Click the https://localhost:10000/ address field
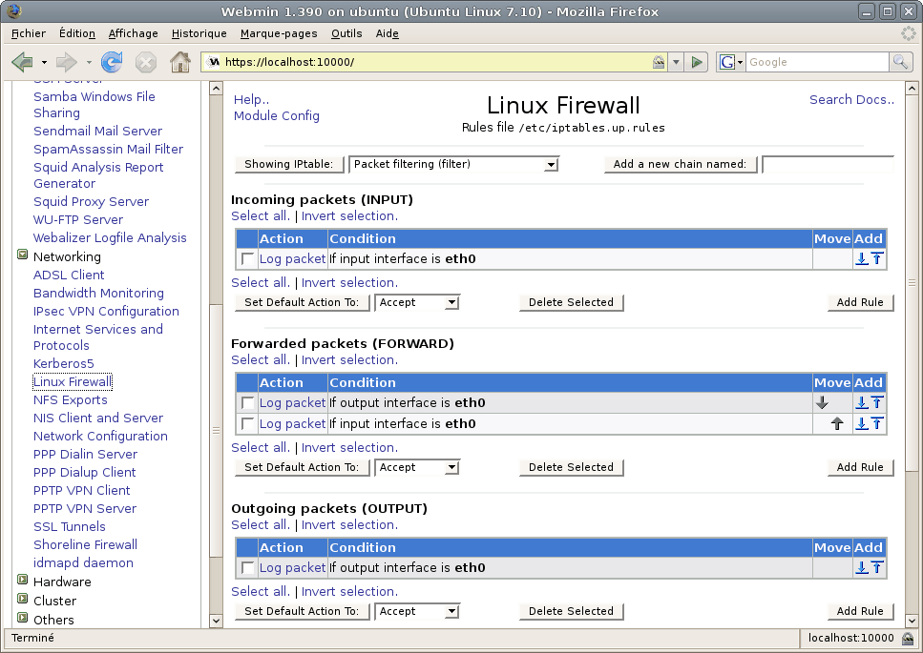This screenshot has width=923, height=653. point(435,62)
